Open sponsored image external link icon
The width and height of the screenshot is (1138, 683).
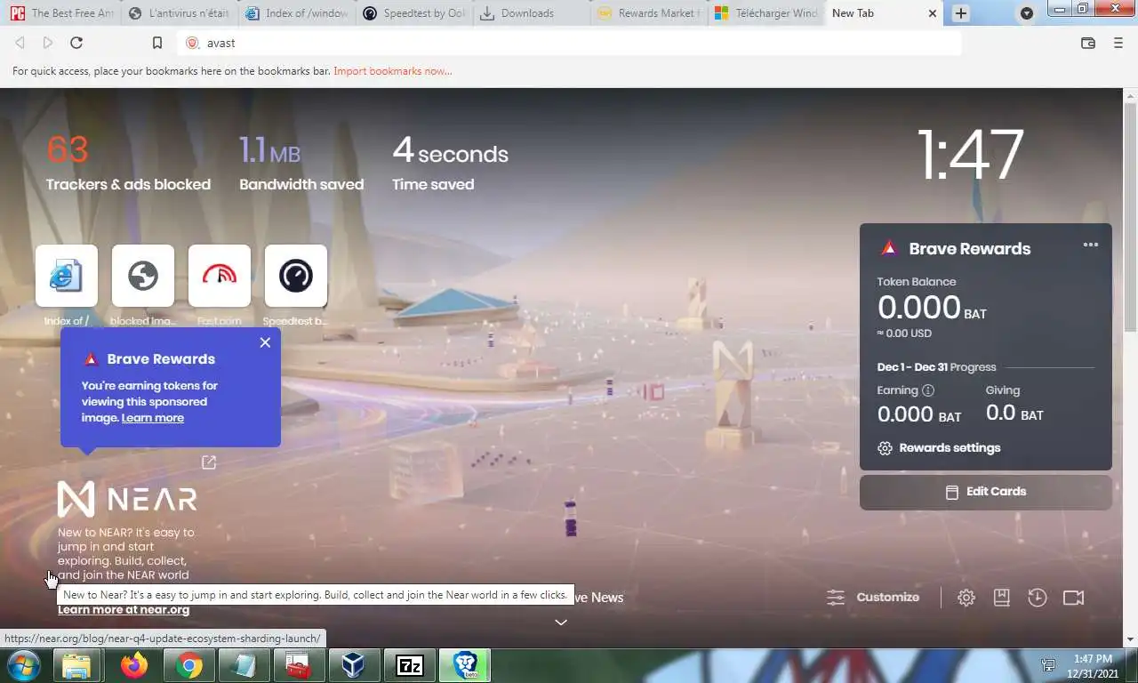(x=209, y=462)
